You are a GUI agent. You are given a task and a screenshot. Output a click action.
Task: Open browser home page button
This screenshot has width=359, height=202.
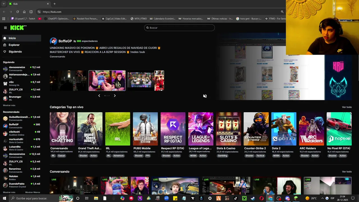tap(24, 12)
